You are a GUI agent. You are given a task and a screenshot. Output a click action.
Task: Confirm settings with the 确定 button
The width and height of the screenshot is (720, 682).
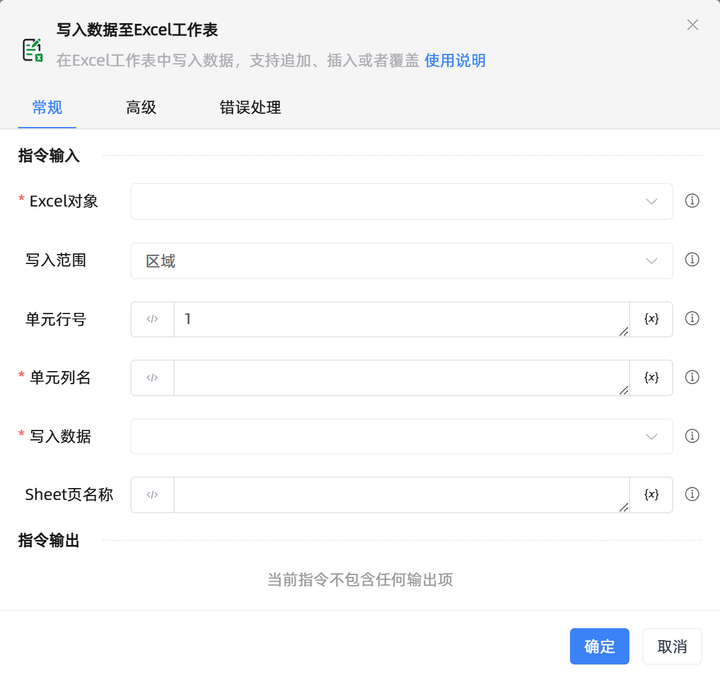(x=599, y=646)
